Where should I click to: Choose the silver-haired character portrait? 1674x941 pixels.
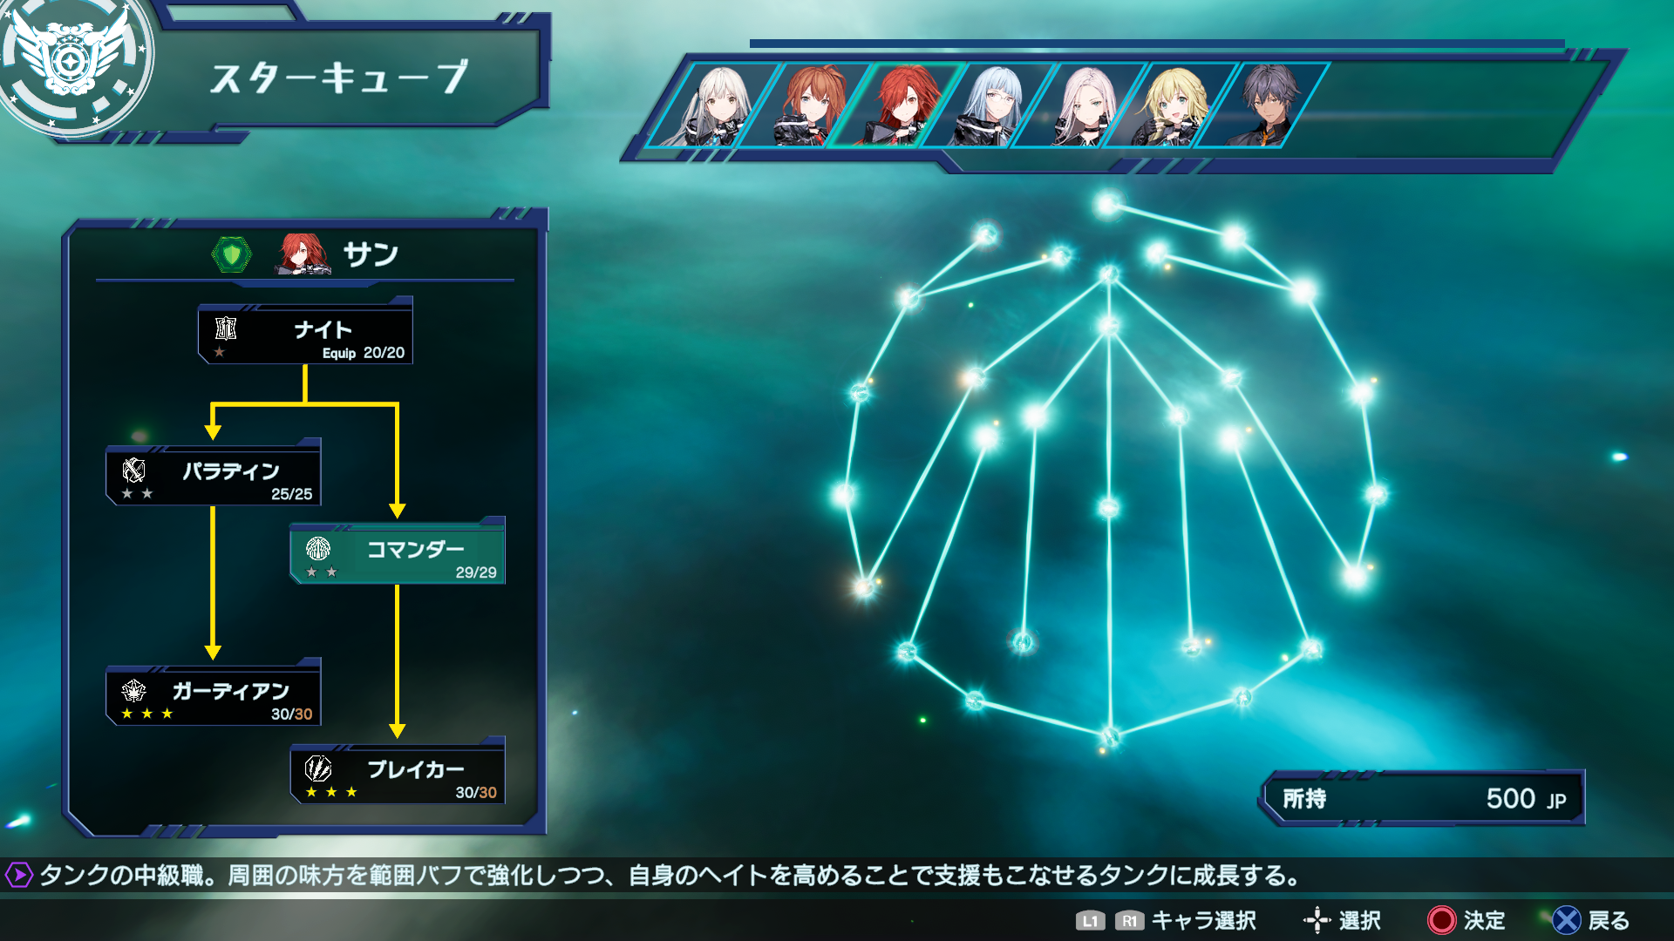[x=713, y=105]
